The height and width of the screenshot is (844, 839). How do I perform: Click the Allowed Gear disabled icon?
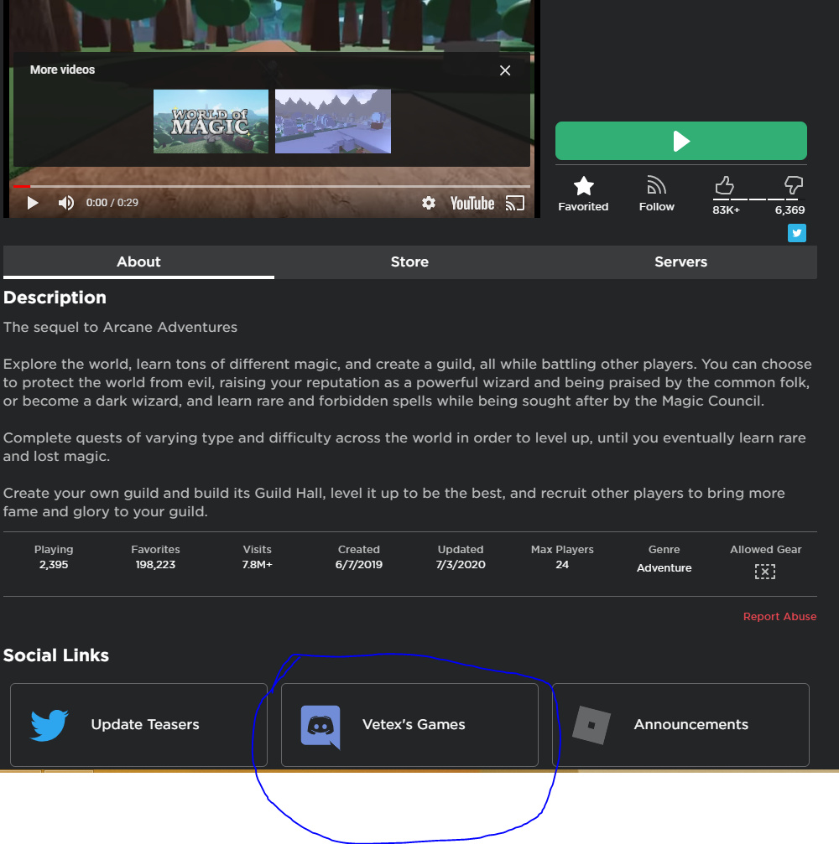point(765,572)
